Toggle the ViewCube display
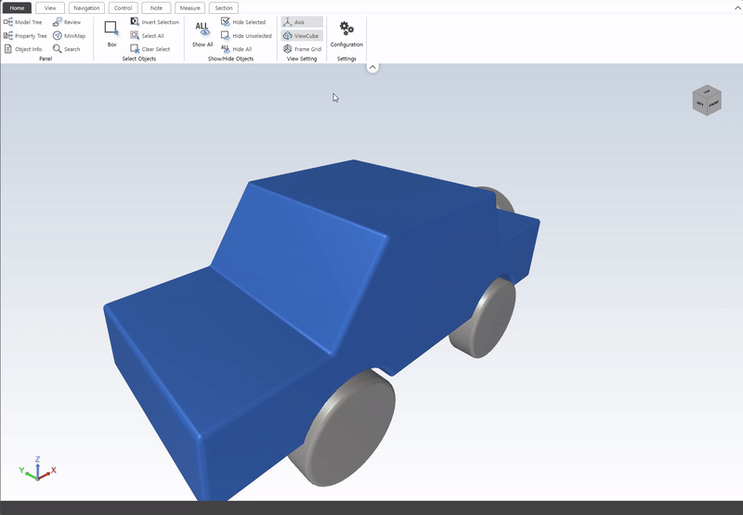 pos(301,35)
